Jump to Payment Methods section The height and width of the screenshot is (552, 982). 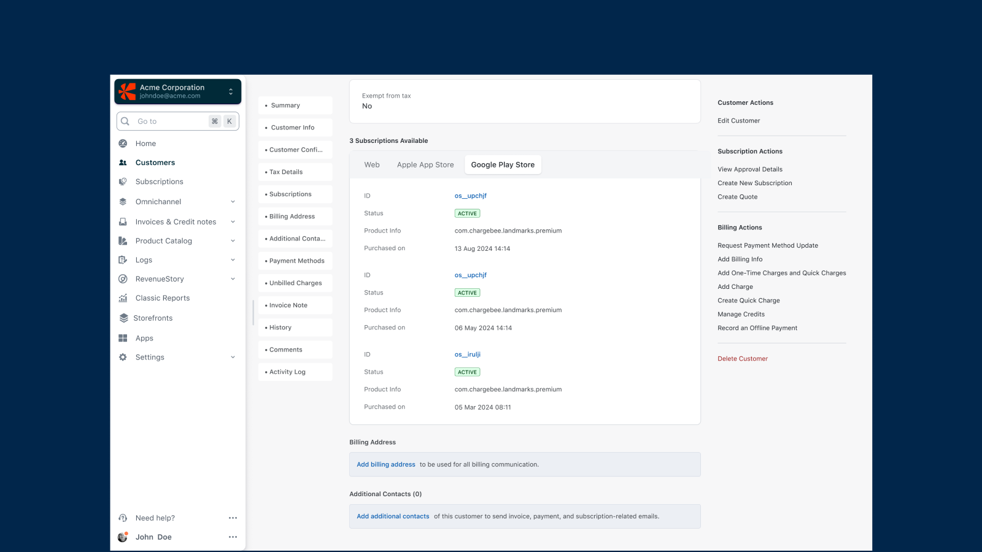(x=296, y=261)
